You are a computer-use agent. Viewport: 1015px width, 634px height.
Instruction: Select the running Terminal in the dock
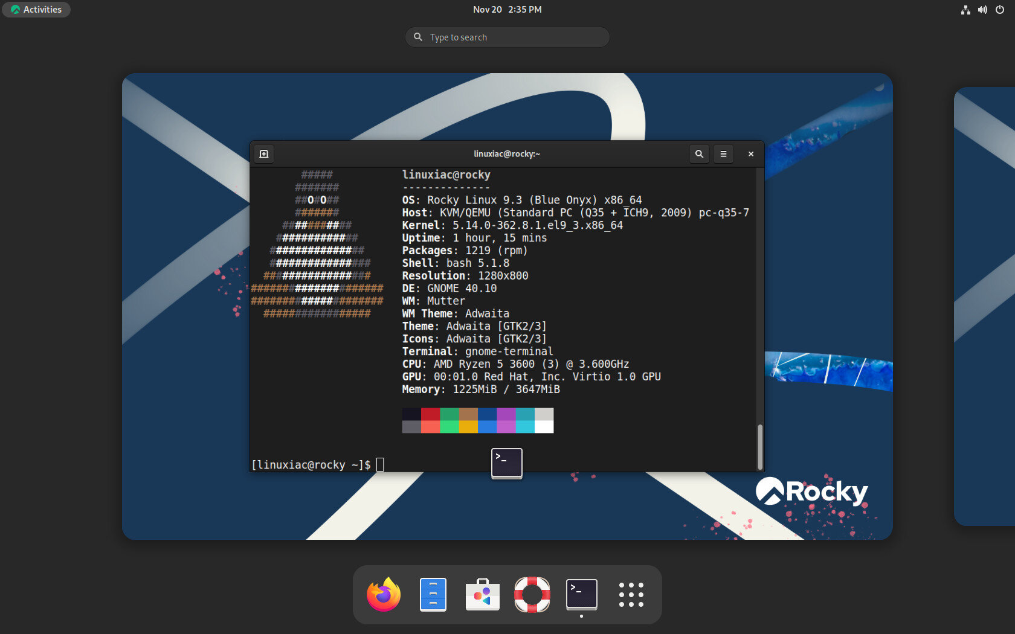tap(581, 595)
